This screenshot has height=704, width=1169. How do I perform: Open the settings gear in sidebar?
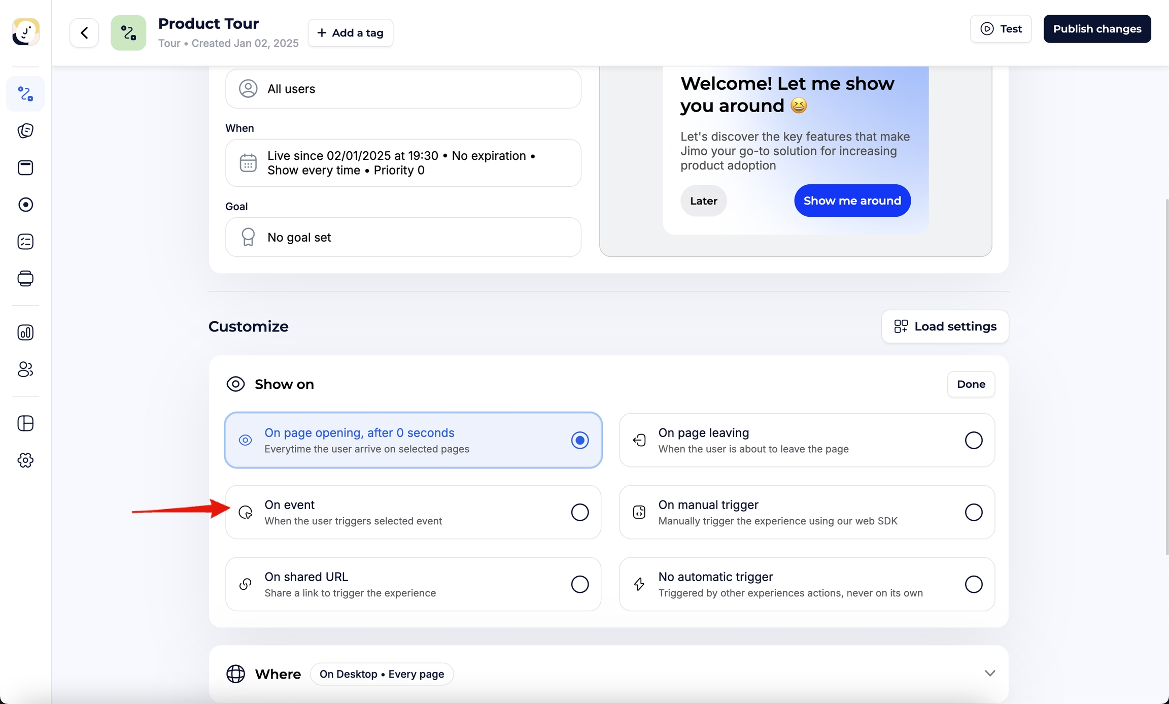[x=25, y=460]
